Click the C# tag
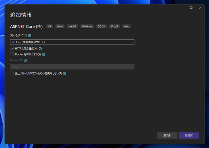 (50, 26)
